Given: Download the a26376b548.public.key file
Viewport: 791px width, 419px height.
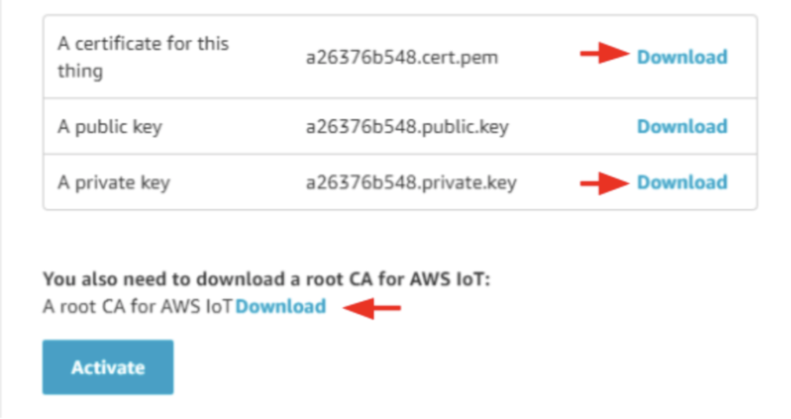Looking at the screenshot, I should point(682,126).
